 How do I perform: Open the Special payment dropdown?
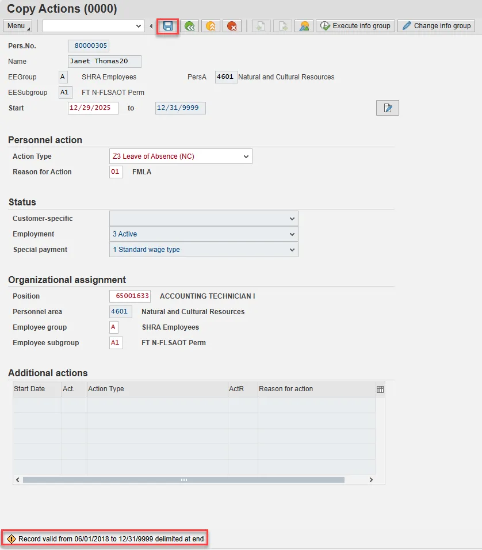pyautogui.click(x=292, y=250)
